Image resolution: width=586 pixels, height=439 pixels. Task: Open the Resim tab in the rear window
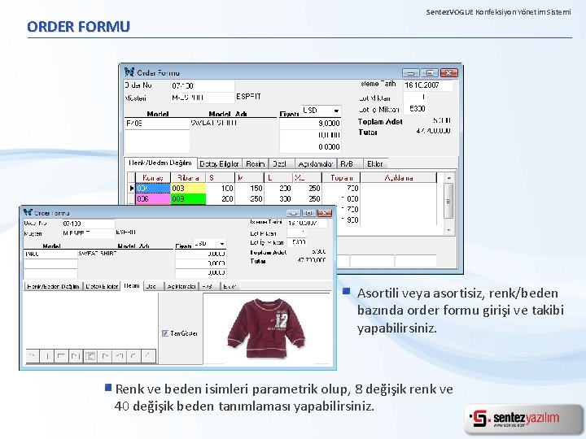pos(256,164)
